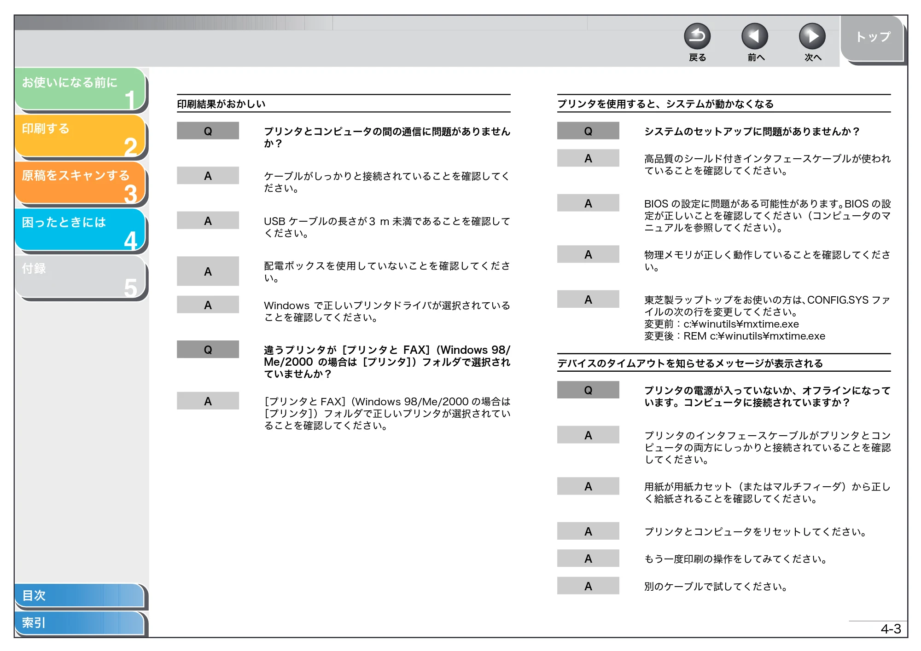921x651 pixels.
Task: Open chapter 3 原稿をスキャンする
Action: (x=80, y=183)
